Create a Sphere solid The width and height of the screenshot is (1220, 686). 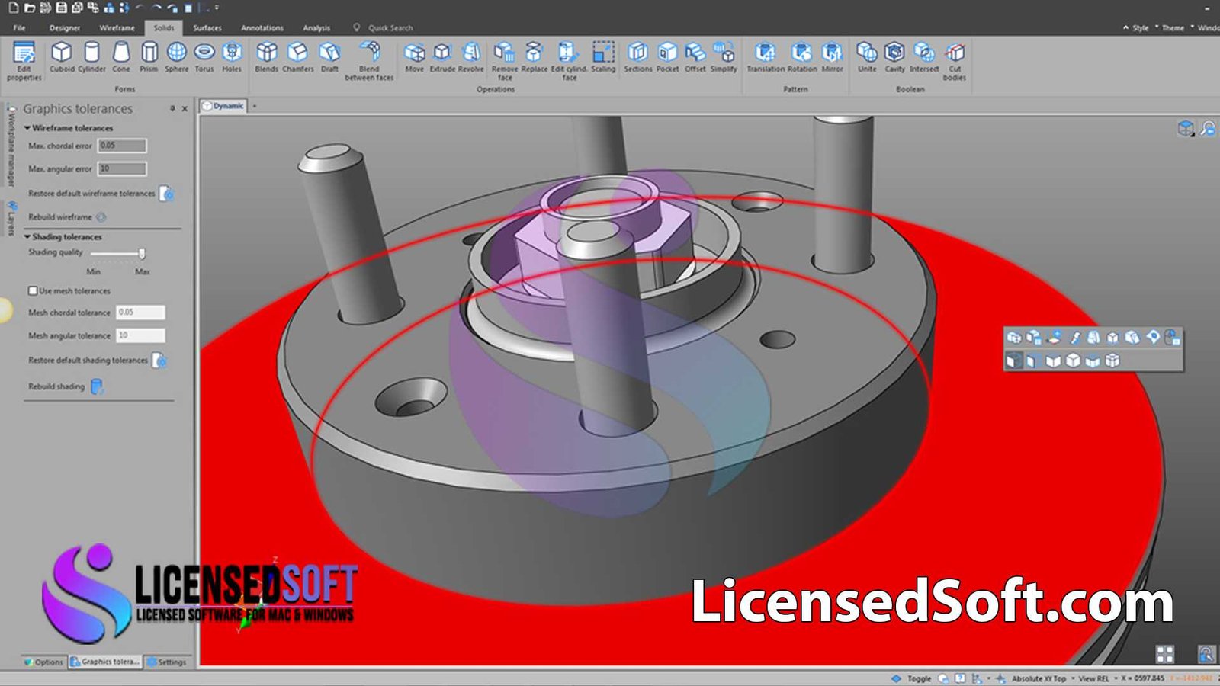(x=176, y=58)
